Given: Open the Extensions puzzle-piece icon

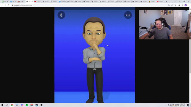Looking at the screenshot, I should (x=179, y=5).
